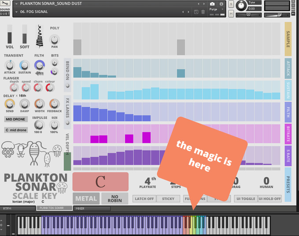Click the HUMAN value 0
The height and width of the screenshot is (236, 299).
pos(266,181)
